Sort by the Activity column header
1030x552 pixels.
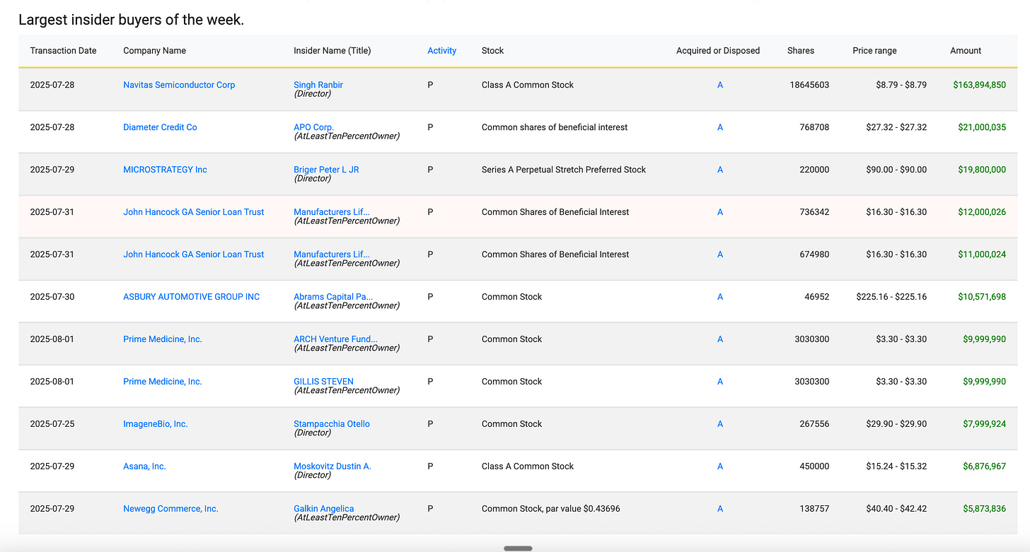441,51
